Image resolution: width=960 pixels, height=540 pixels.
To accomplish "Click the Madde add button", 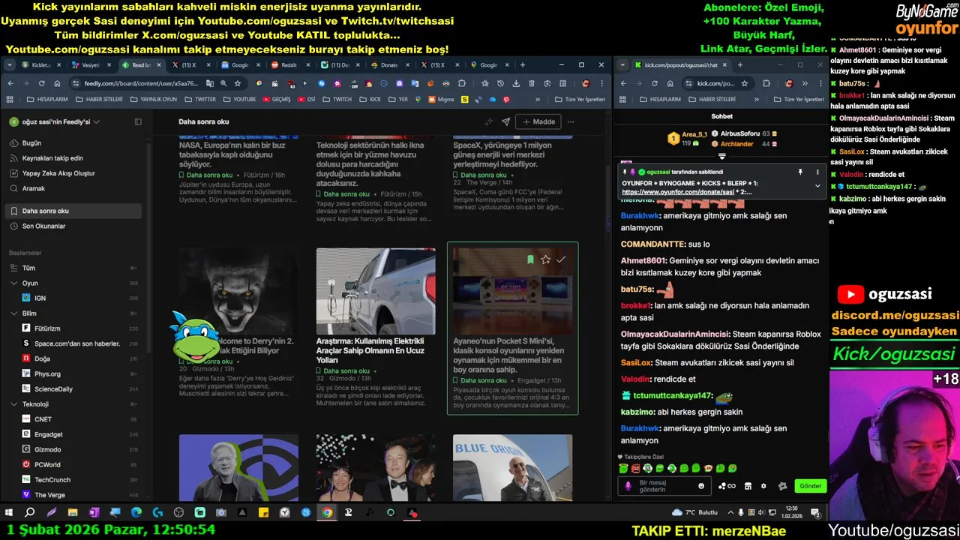I will click(538, 121).
